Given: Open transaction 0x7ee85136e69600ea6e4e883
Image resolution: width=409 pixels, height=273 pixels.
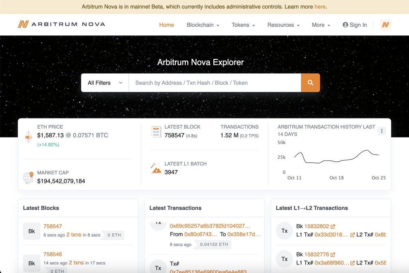Looking at the screenshot, I should pyautogui.click(x=208, y=271).
